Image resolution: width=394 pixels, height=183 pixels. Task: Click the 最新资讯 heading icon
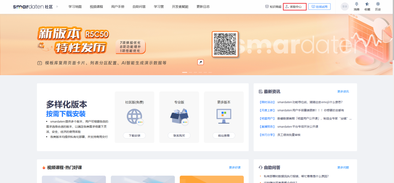pyautogui.click(x=260, y=91)
